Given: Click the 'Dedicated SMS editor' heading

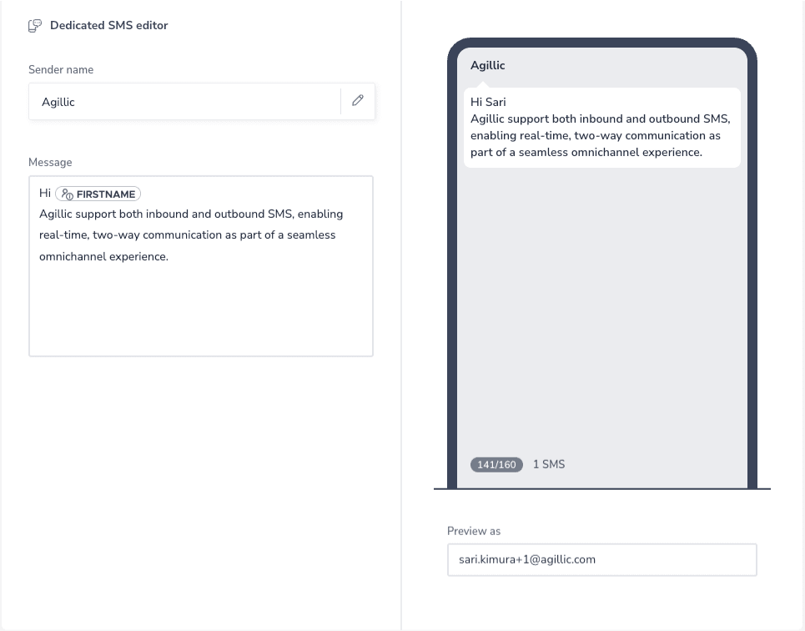Looking at the screenshot, I should click(x=108, y=25).
